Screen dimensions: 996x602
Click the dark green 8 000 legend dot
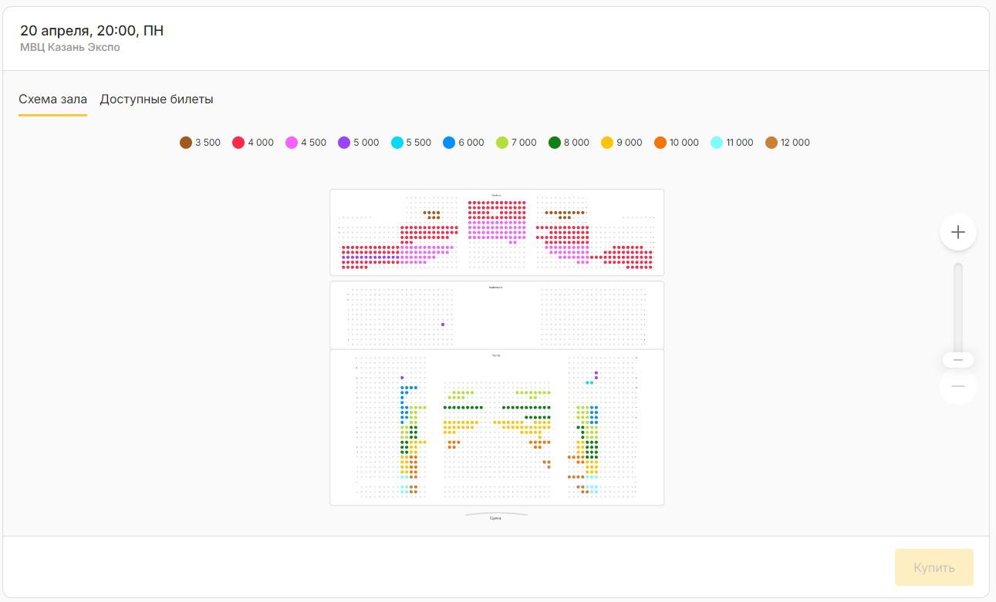(555, 143)
